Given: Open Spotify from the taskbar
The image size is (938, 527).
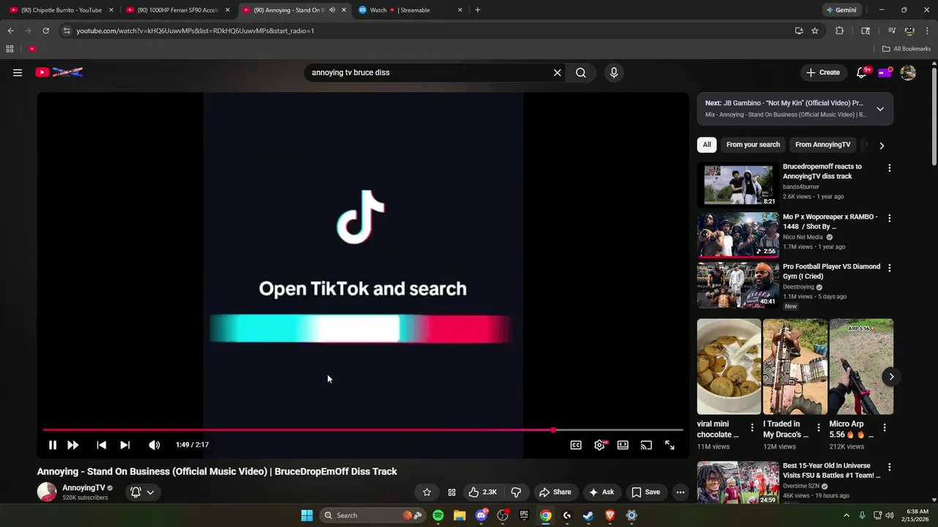Looking at the screenshot, I should (x=438, y=515).
